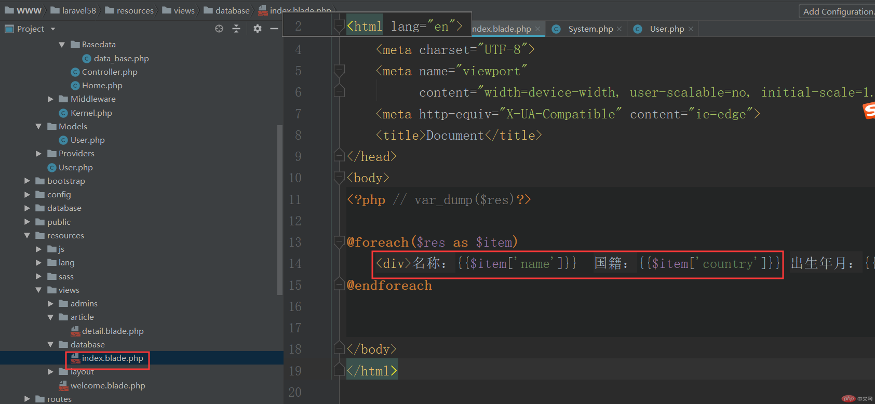This screenshot has height=404, width=875.
Task: Collapse the views folder
Action: pos(38,290)
